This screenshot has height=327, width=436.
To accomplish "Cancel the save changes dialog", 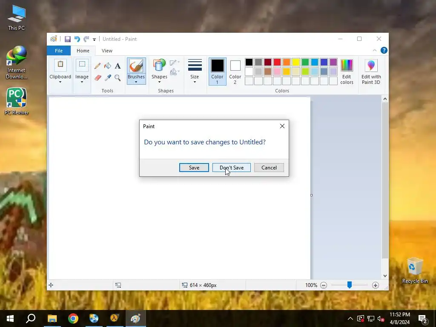I will click(x=269, y=167).
